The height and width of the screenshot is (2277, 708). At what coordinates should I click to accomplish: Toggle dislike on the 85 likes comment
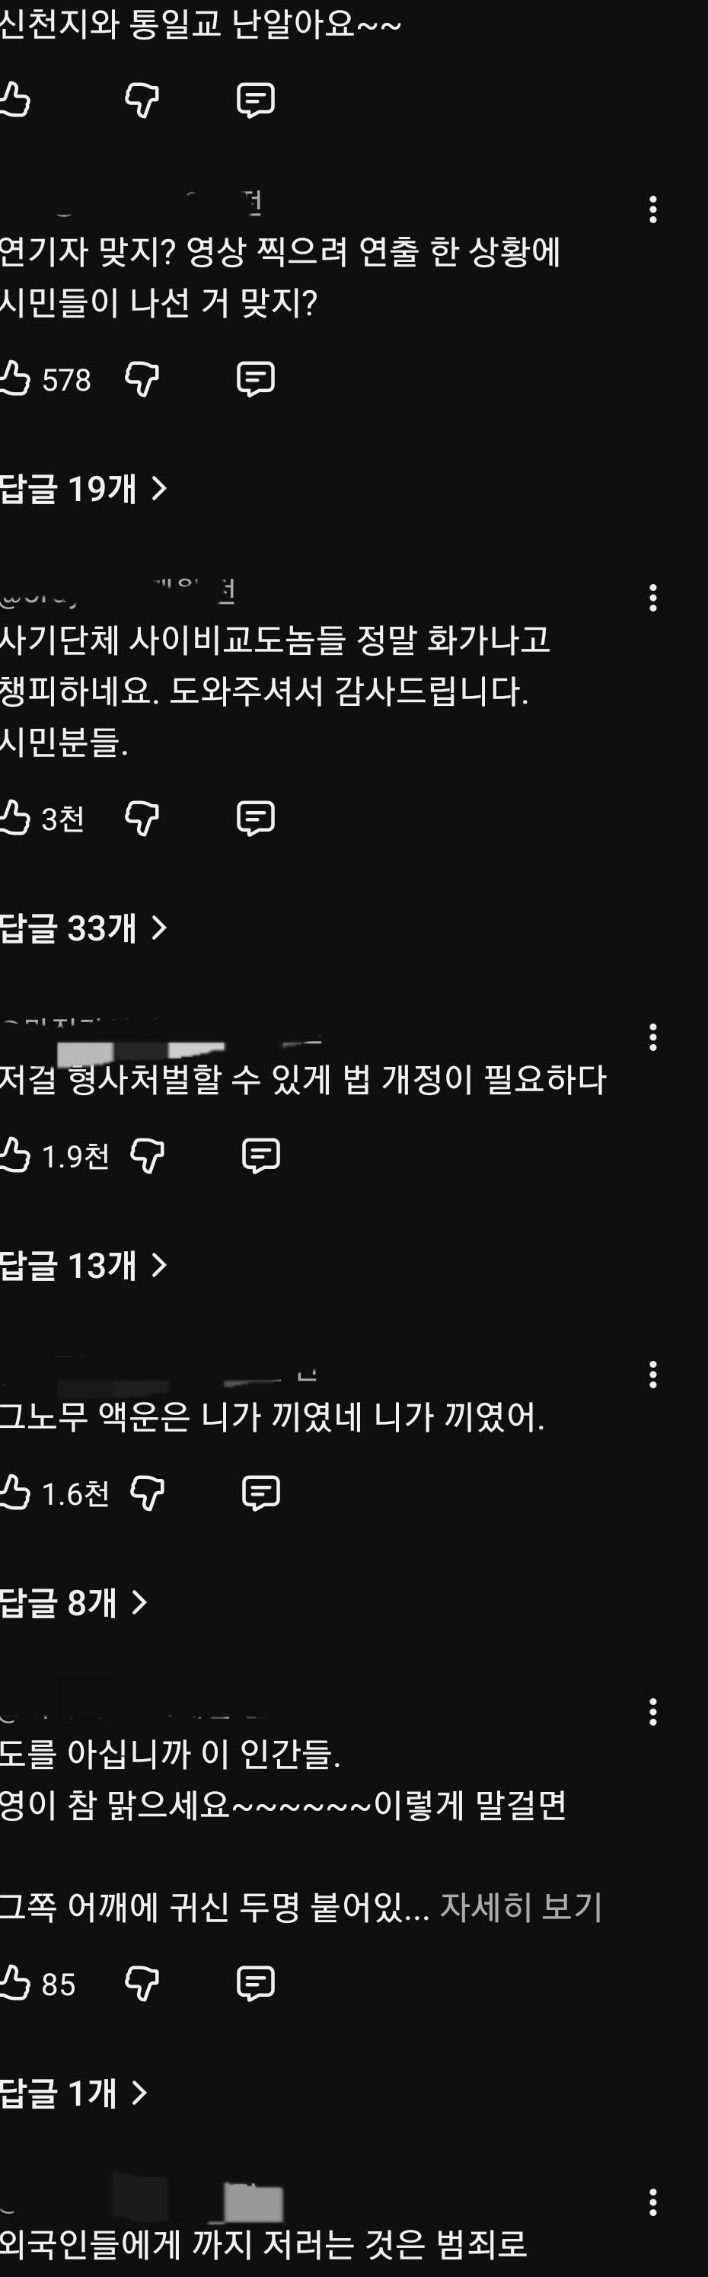(142, 1984)
